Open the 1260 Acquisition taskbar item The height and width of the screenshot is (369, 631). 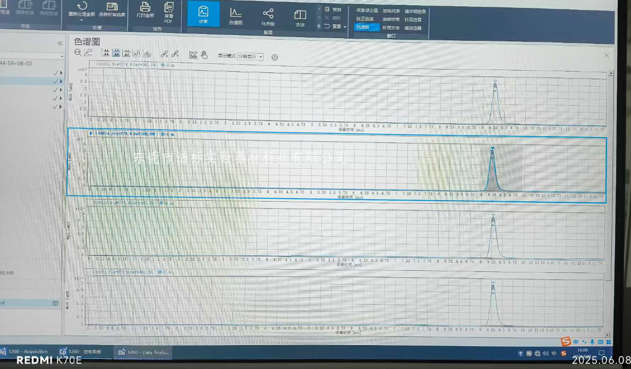24,351
